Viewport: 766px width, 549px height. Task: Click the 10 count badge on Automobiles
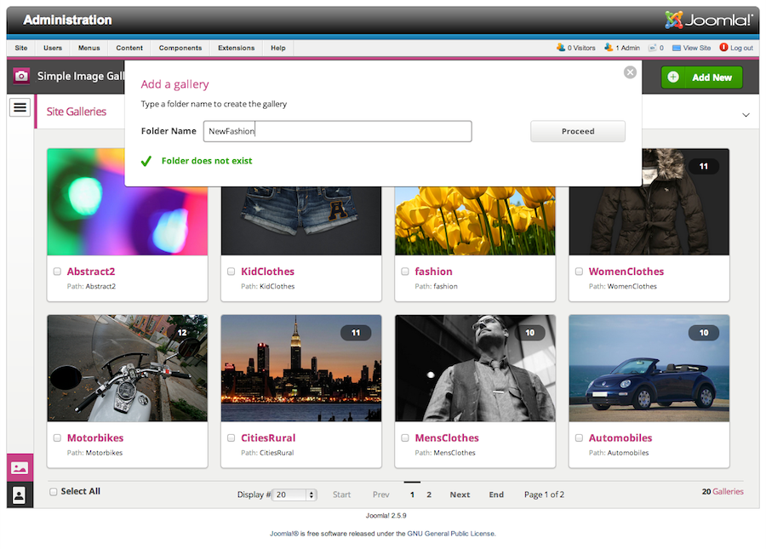pyautogui.click(x=704, y=333)
